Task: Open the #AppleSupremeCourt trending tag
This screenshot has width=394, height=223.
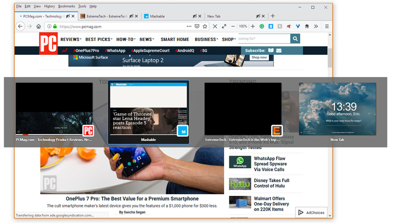Action: (150, 51)
